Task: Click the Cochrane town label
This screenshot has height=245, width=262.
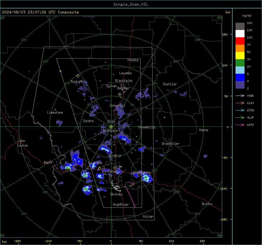Action: [x=95, y=163]
